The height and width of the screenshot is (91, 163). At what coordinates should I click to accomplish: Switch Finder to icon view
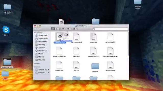[x=53, y=29]
